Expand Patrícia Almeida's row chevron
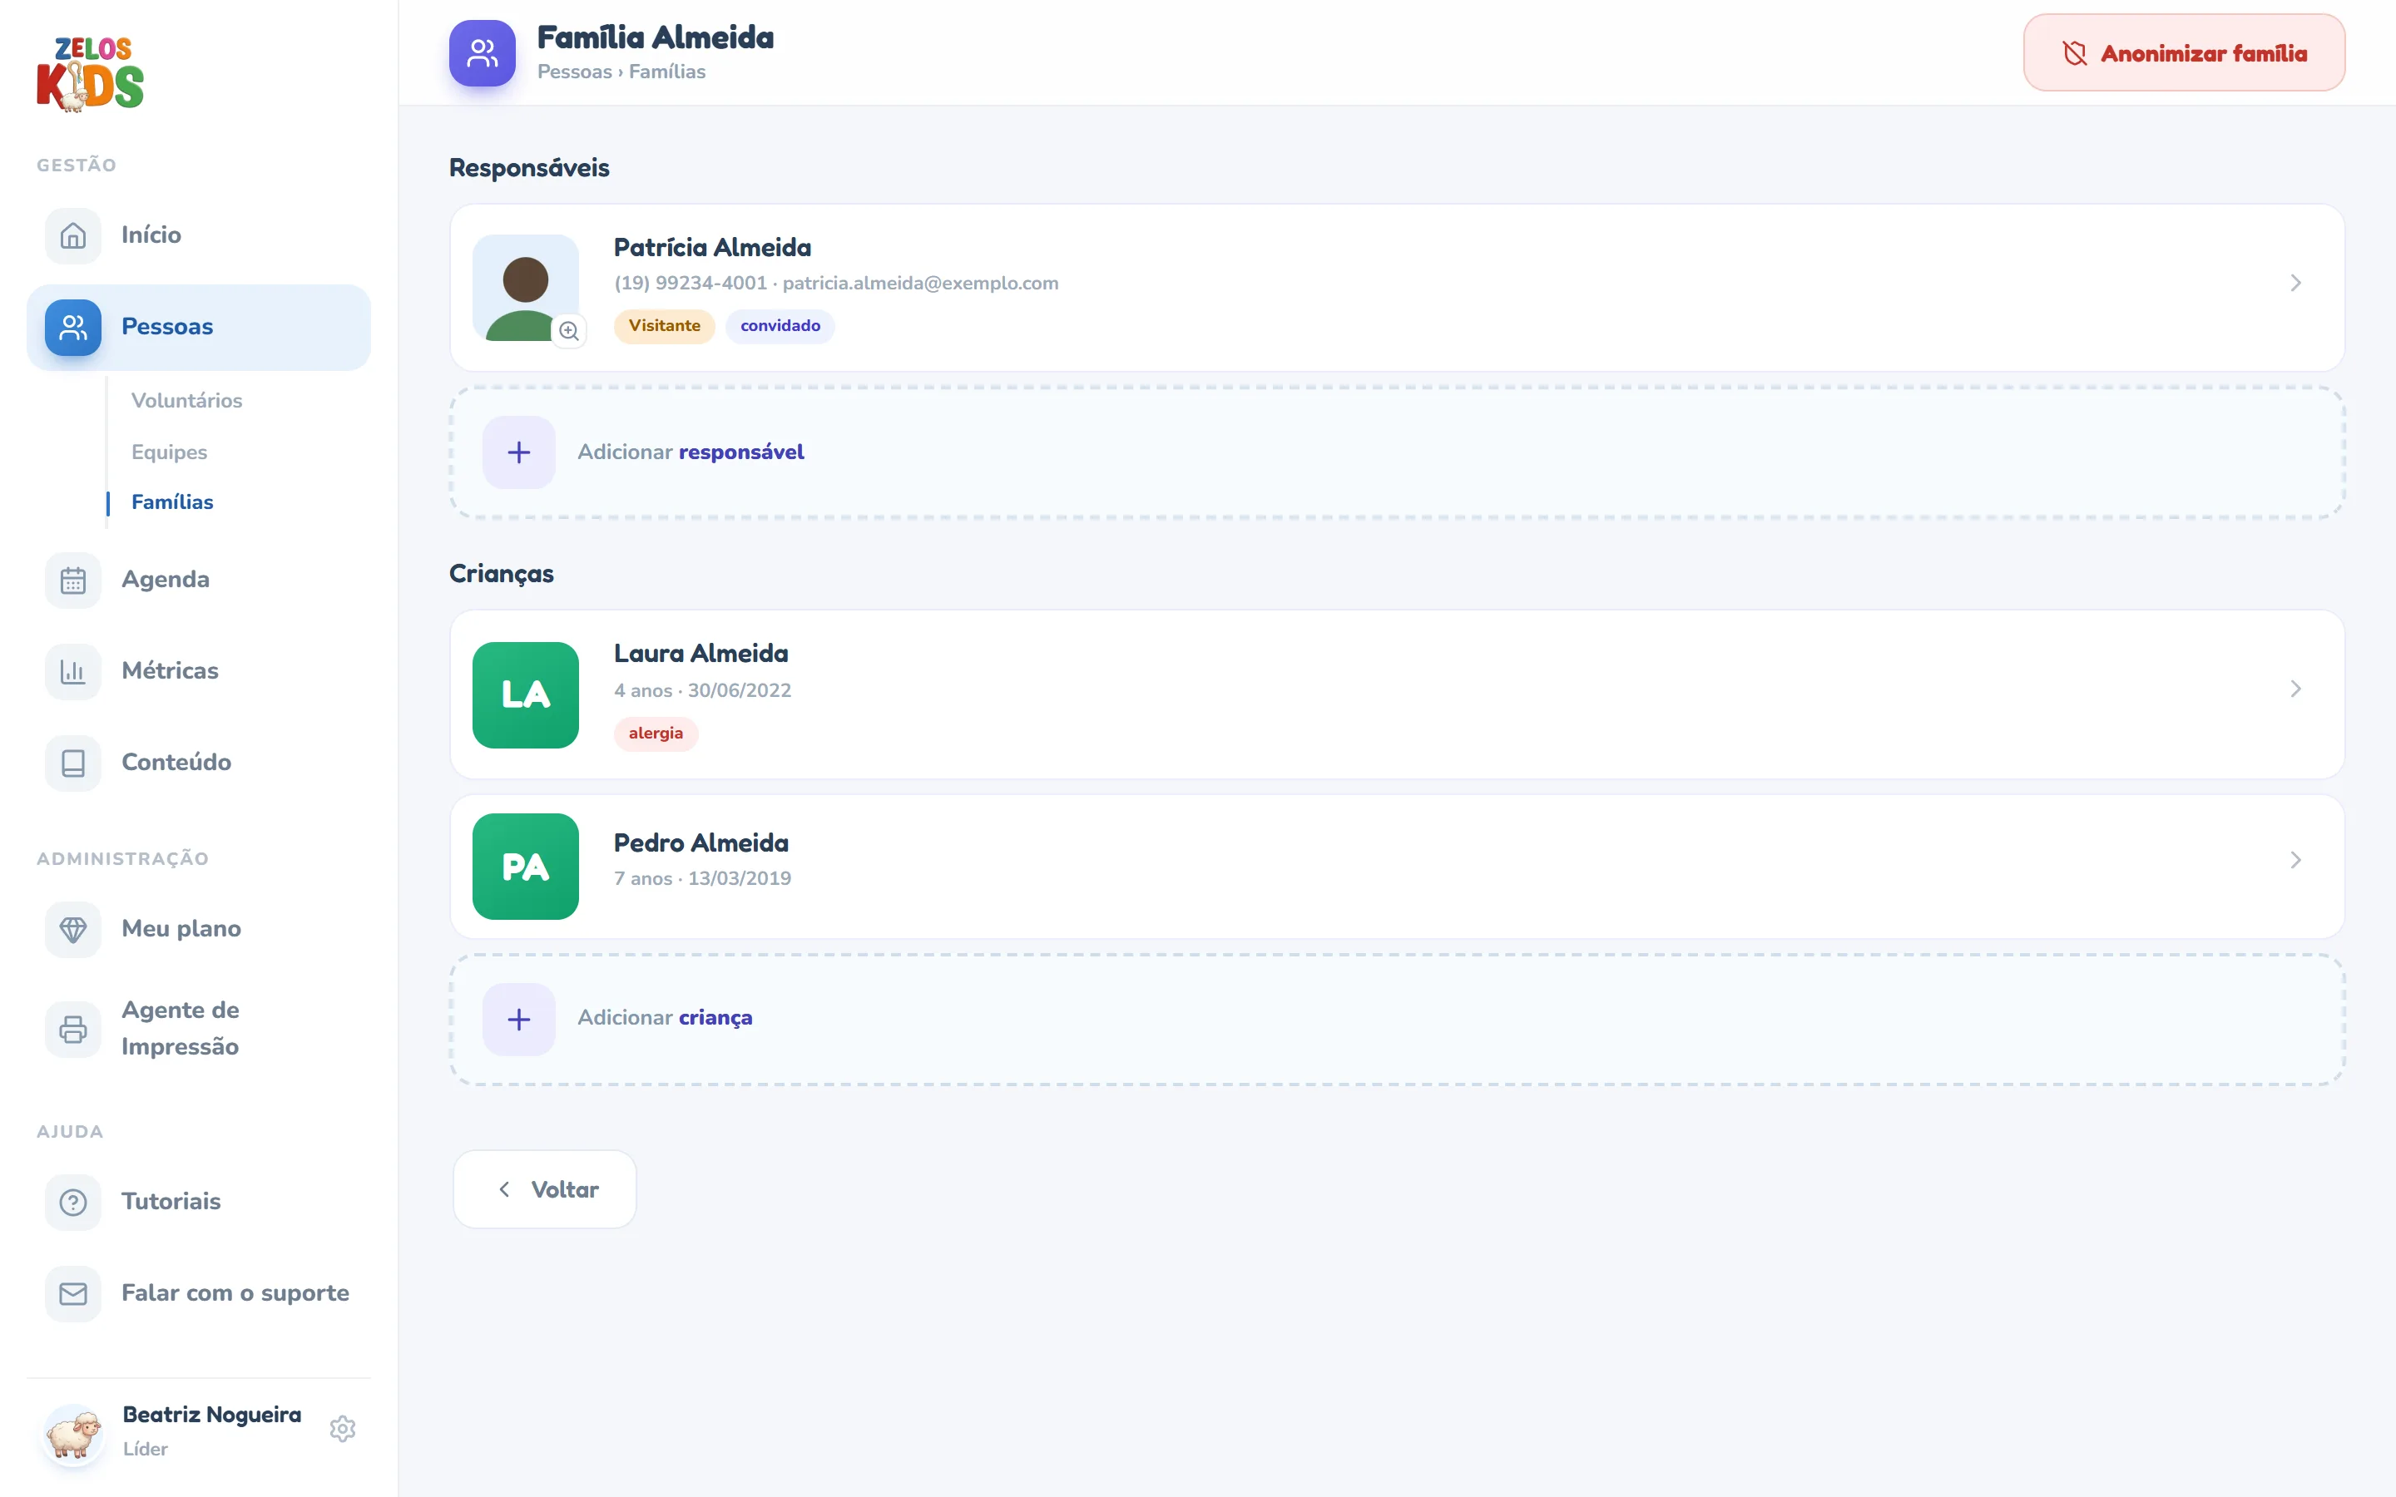 coord(2295,283)
